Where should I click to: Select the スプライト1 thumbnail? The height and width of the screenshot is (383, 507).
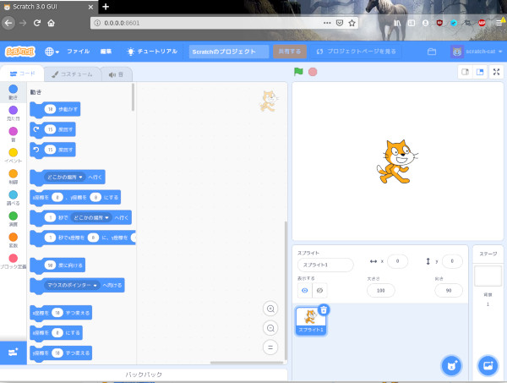click(x=310, y=321)
